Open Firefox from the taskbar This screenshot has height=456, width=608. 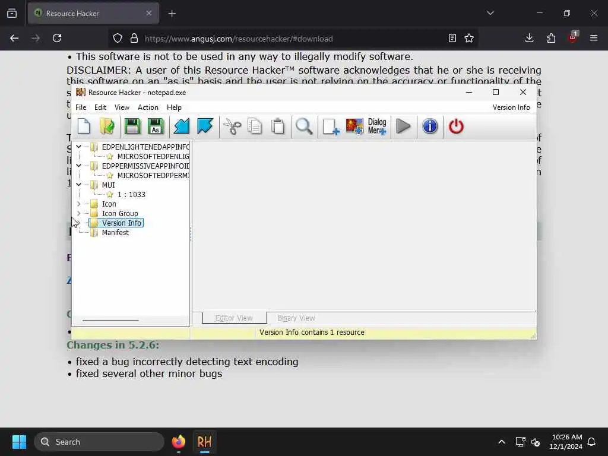point(179,442)
